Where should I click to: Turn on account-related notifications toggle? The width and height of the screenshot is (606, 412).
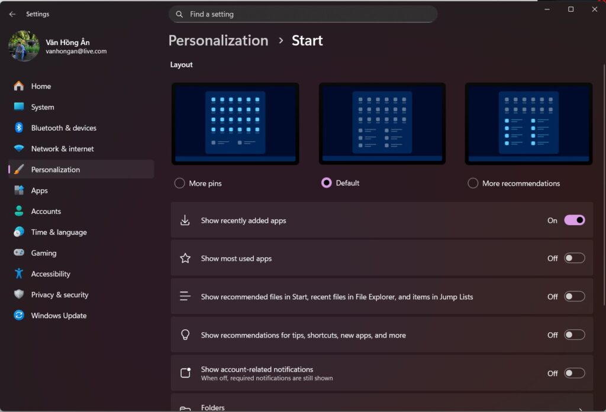coord(574,373)
